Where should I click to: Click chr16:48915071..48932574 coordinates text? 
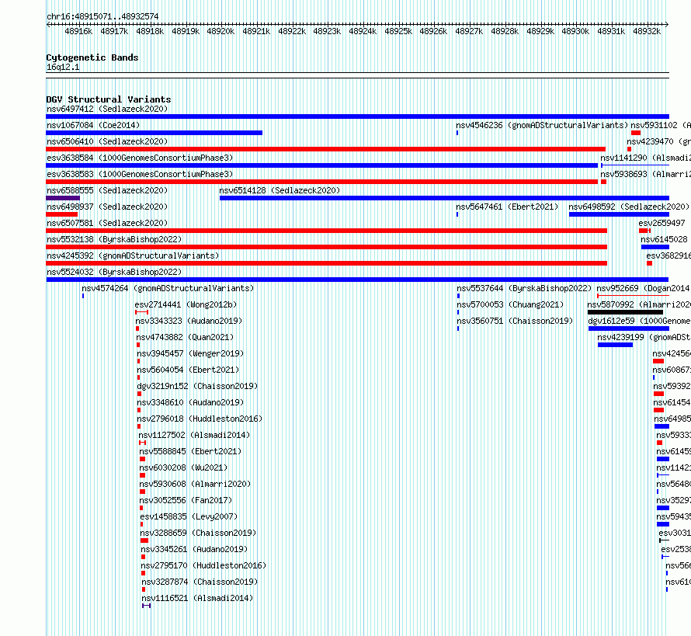102,16
